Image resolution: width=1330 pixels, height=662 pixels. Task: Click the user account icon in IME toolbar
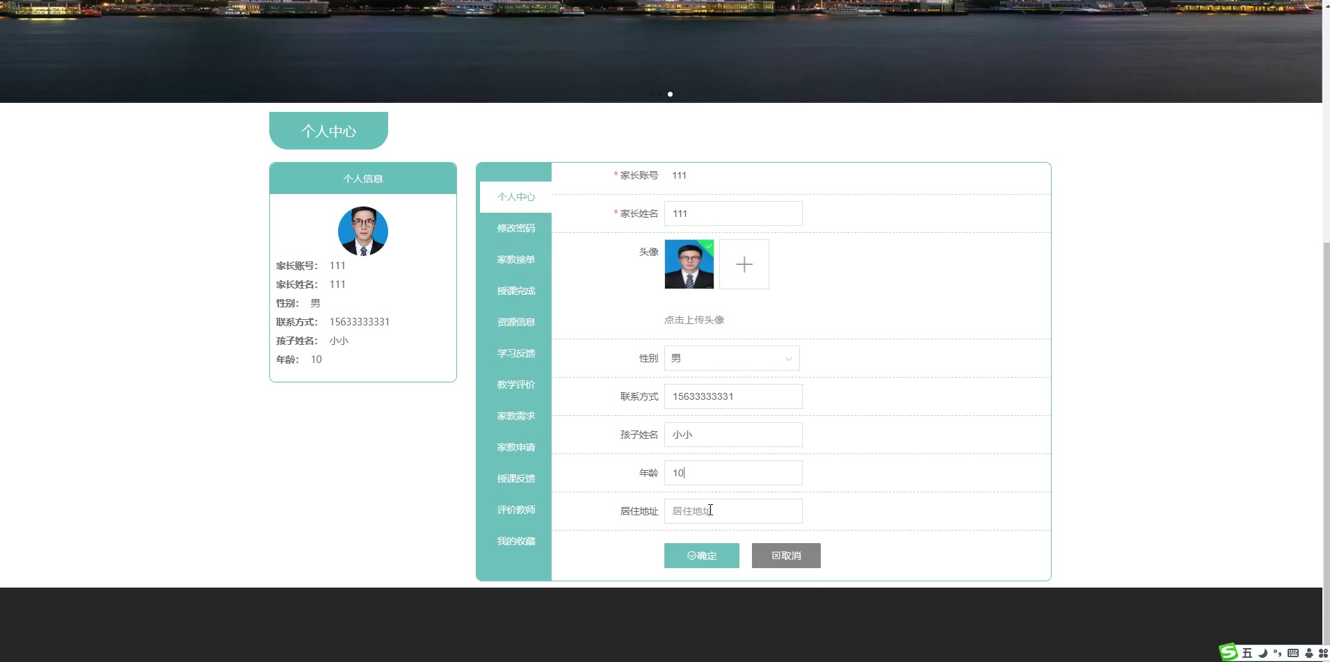coord(1308,653)
